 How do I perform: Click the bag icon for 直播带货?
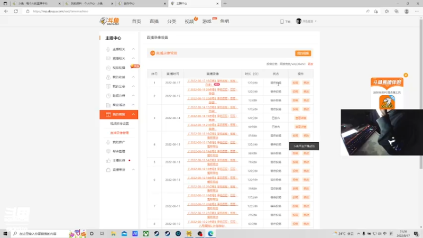coord(108,170)
